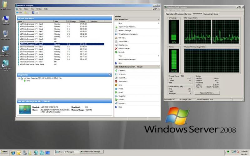Open File menu in Hyper-V Manager
The width and height of the screenshot is (250, 156).
(20, 9)
